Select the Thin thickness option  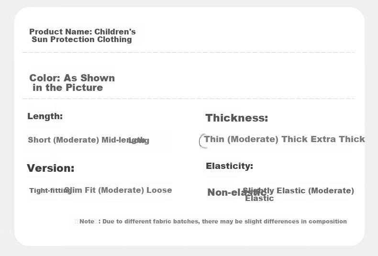click(214, 139)
